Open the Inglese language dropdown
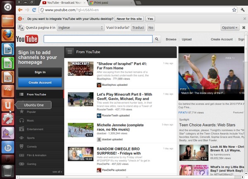Viewport: 248px width, 179px height. 81,28
